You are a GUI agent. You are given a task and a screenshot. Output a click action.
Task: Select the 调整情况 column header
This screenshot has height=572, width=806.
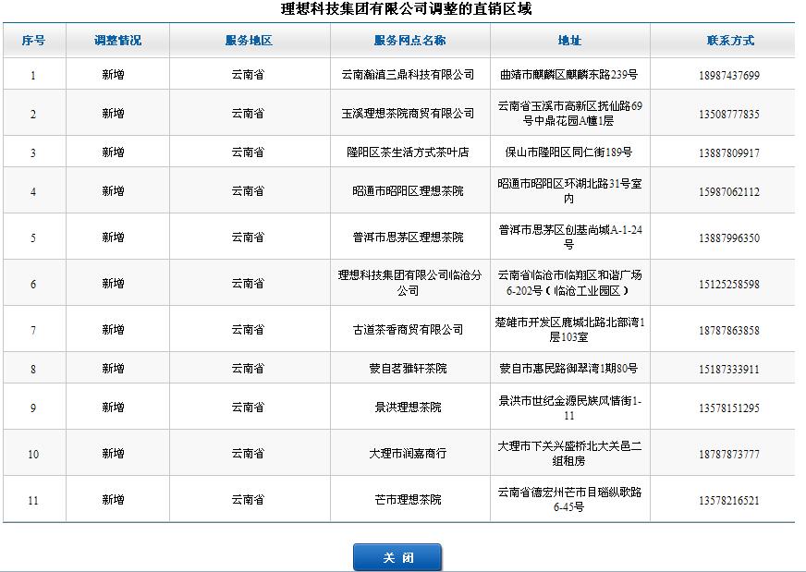point(117,41)
